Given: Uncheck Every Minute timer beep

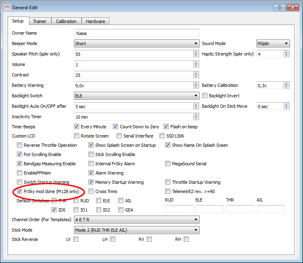Looking at the screenshot, I should [x=76, y=126].
